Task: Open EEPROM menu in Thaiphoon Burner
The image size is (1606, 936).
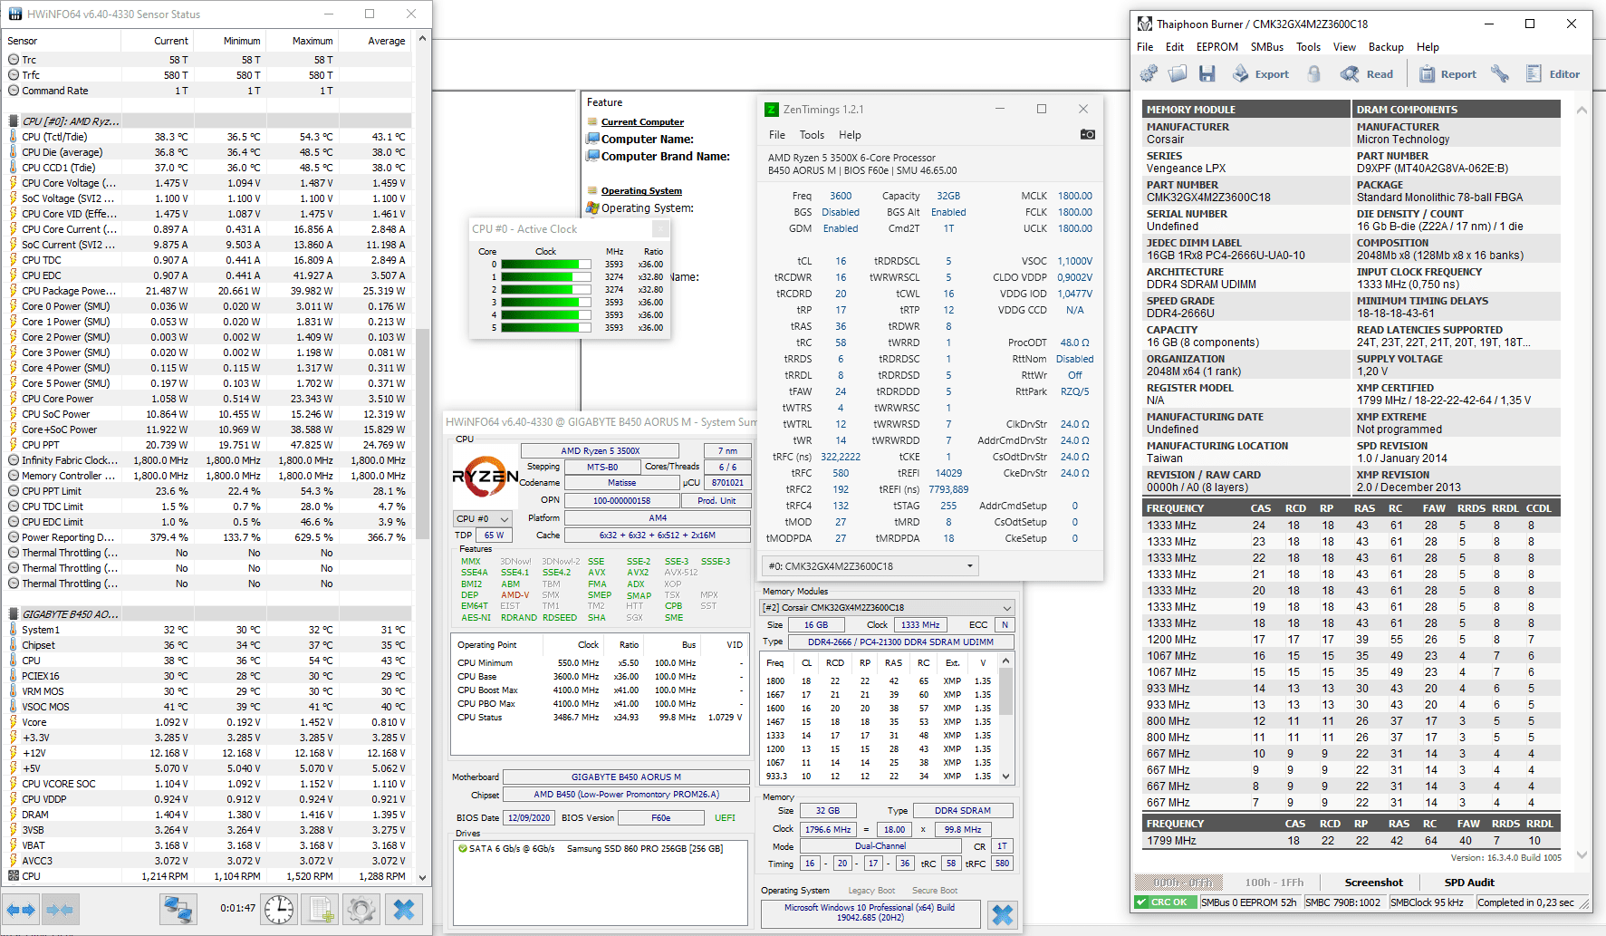Action: pyautogui.click(x=1217, y=47)
